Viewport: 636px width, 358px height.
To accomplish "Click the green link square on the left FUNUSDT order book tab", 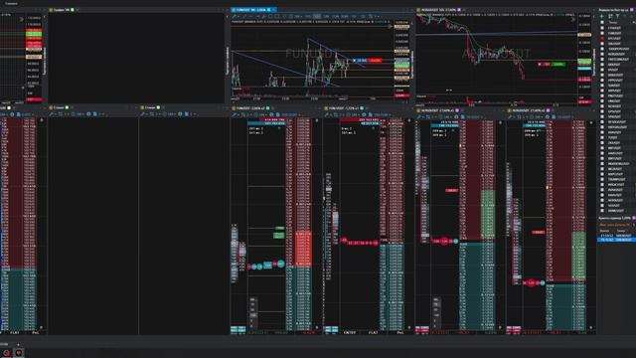I will (267, 108).
